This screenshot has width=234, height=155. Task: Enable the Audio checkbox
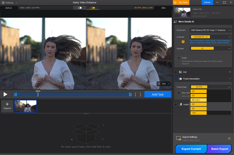click(176, 105)
